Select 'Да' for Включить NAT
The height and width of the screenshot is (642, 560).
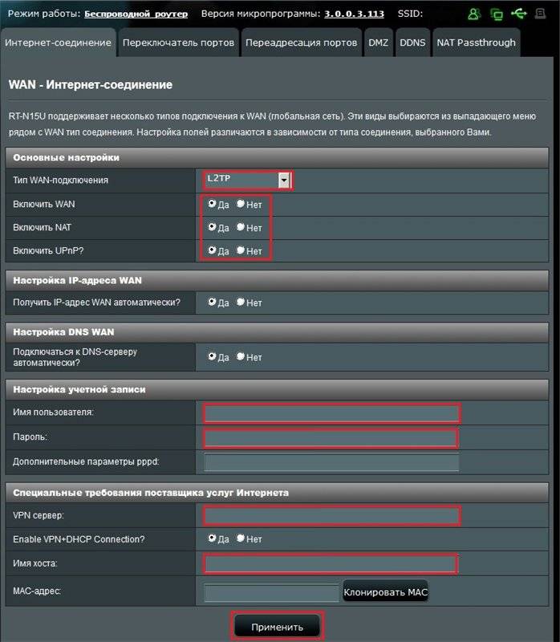[212, 228]
